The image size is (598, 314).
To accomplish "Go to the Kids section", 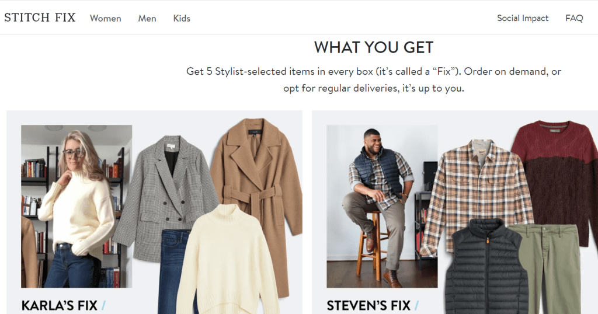I will (x=182, y=18).
